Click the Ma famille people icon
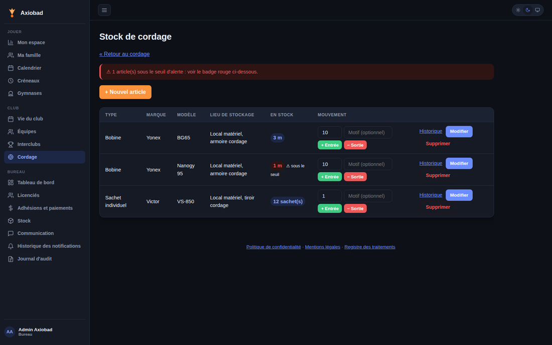The image size is (552, 345). [11, 55]
